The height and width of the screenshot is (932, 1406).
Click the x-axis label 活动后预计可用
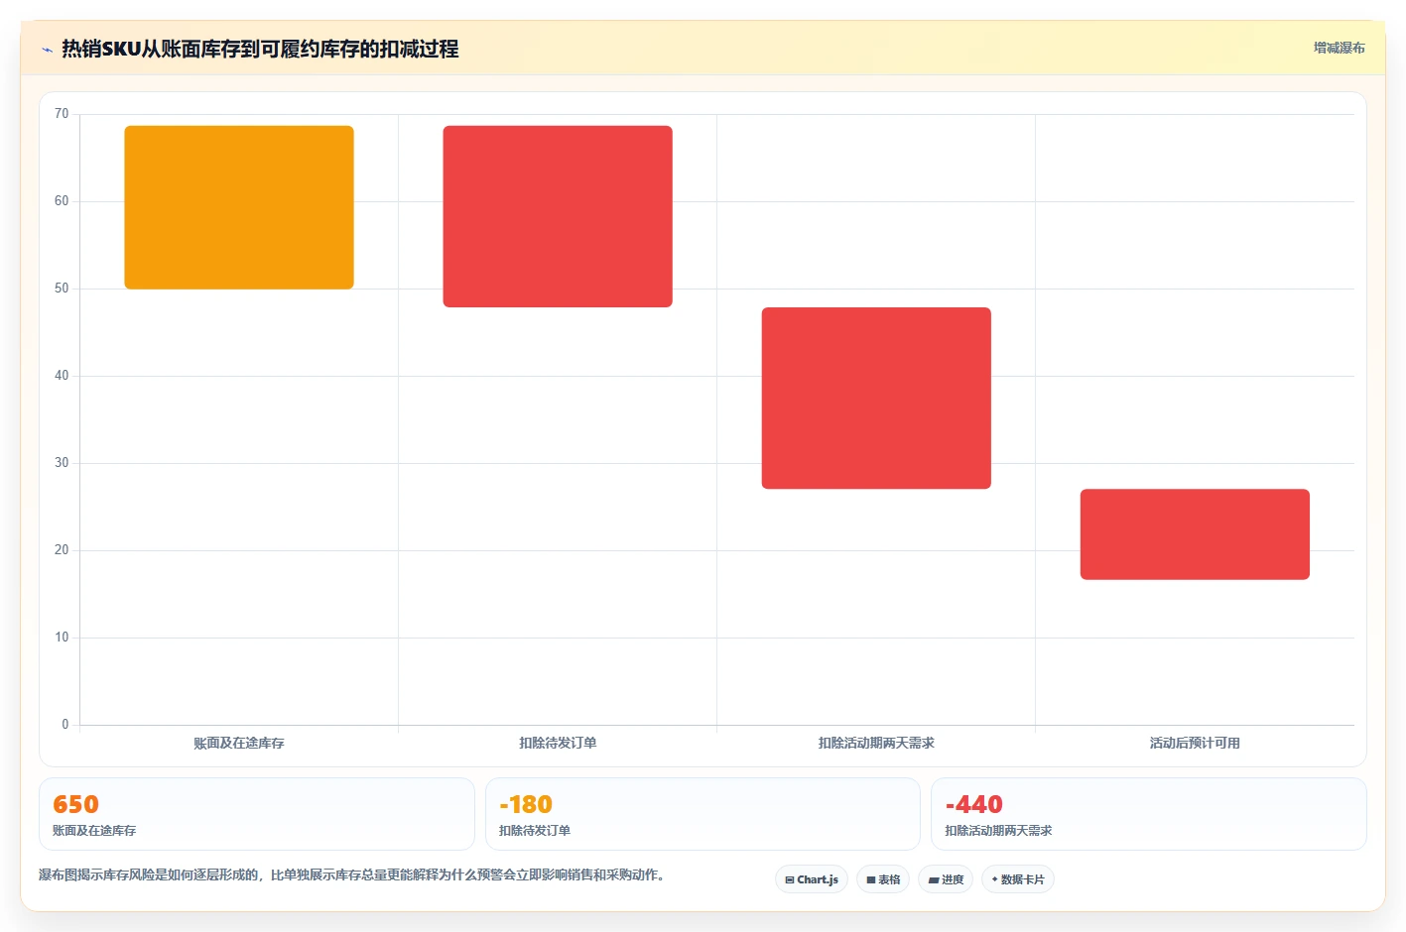(x=1195, y=743)
